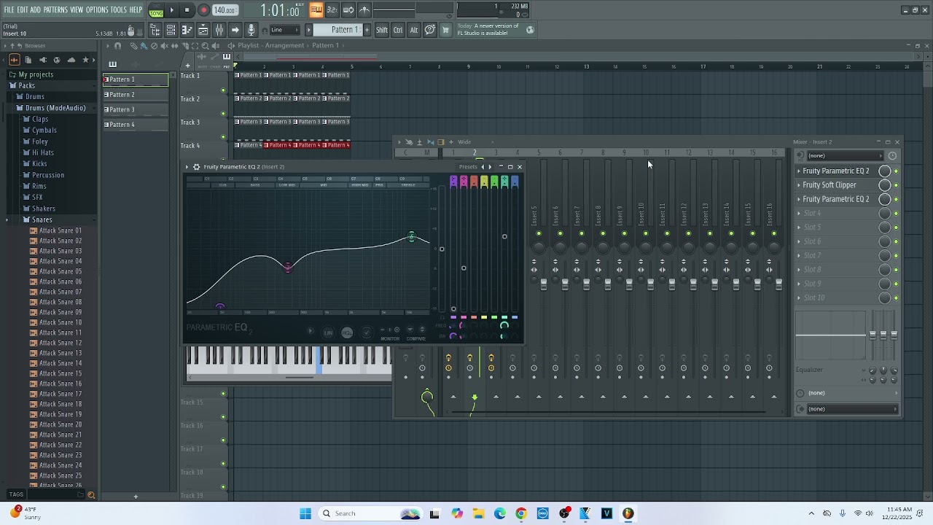Click the Shift modifier button

(x=382, y=30)
